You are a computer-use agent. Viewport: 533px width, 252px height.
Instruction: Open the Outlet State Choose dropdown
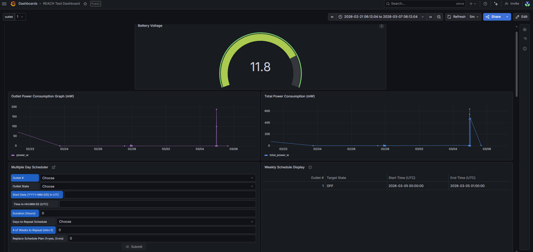[x=148, y=187]
